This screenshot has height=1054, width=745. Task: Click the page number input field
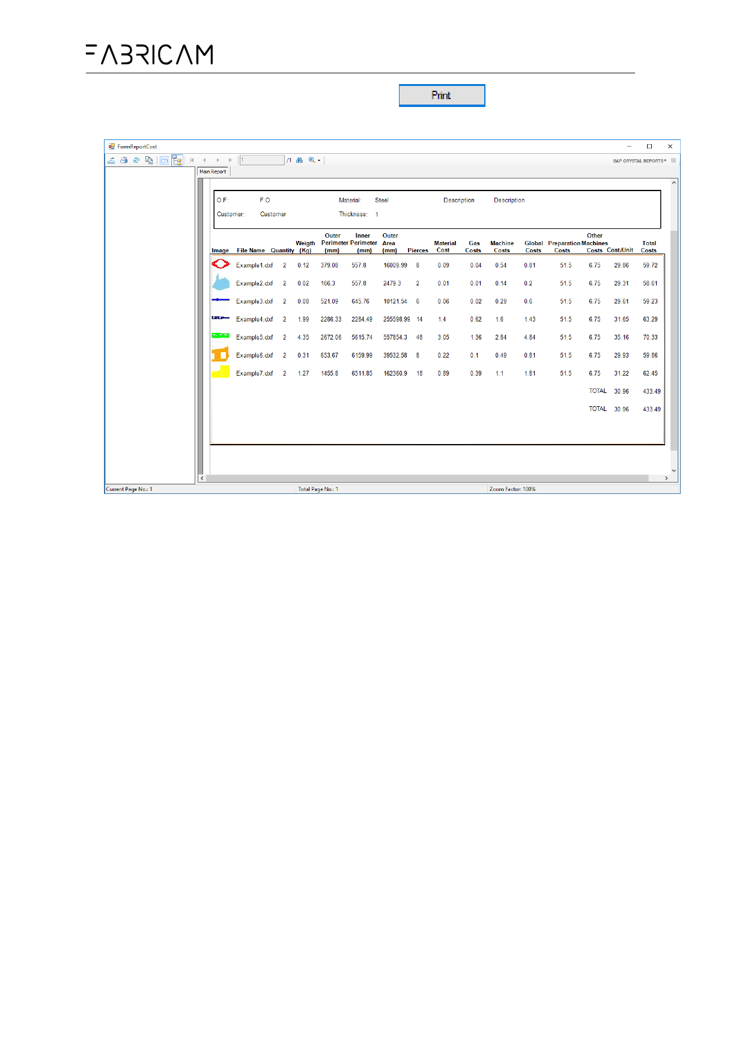[x=262, y=160]
